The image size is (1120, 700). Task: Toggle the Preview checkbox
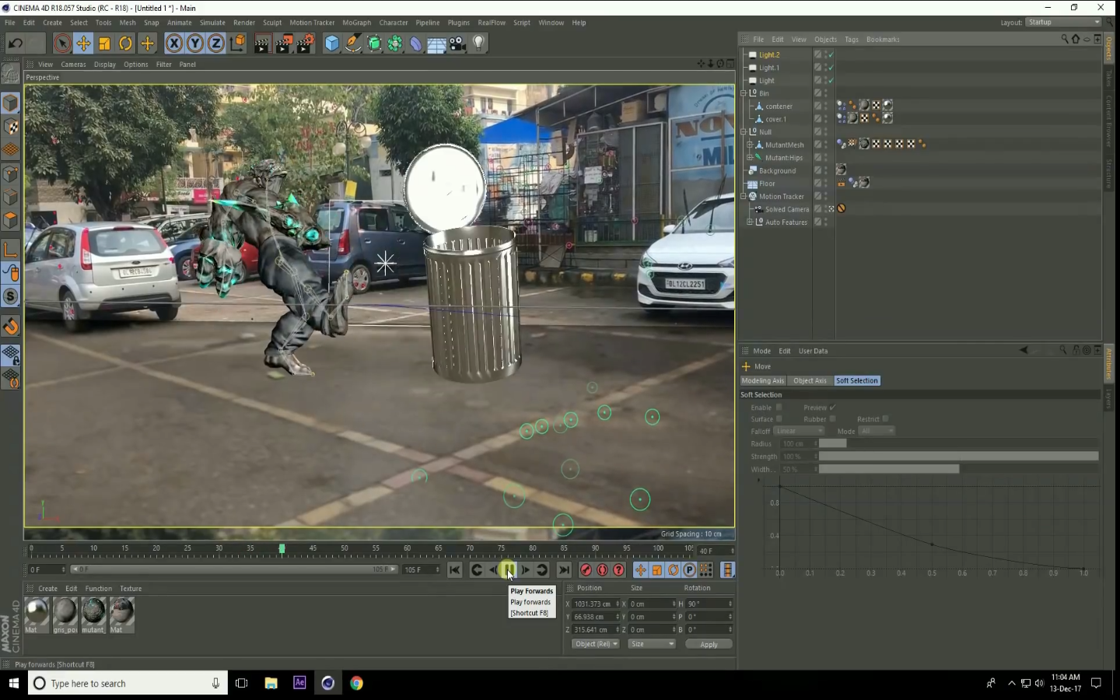click(x=832, y=408)
